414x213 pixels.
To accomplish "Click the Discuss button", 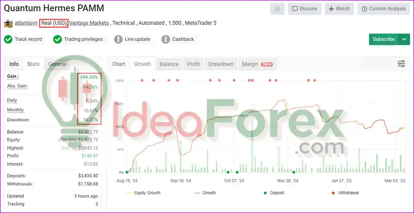I will pos(305,9).
